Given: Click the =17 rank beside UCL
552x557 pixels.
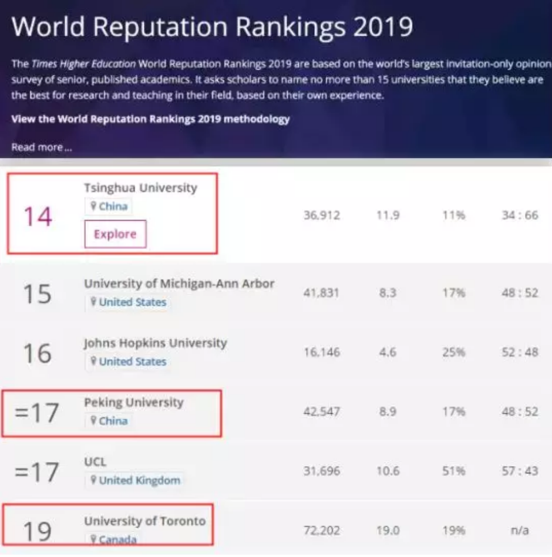Looking at the screenshot, I should (36, 472).
